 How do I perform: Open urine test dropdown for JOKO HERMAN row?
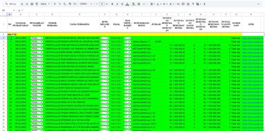click(128, 63)
